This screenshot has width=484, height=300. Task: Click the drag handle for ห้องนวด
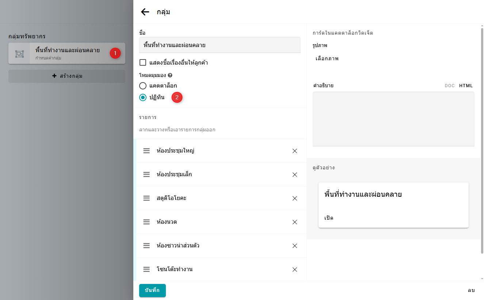click(146, 222)
